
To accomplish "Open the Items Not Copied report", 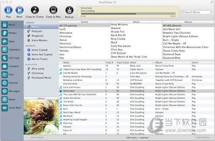I will (41, 55).
